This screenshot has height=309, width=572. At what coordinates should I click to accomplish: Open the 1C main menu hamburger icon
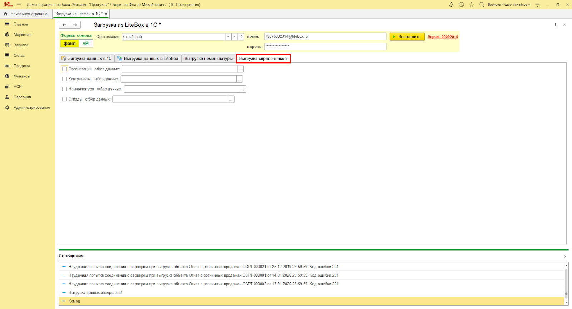(19, 5)
